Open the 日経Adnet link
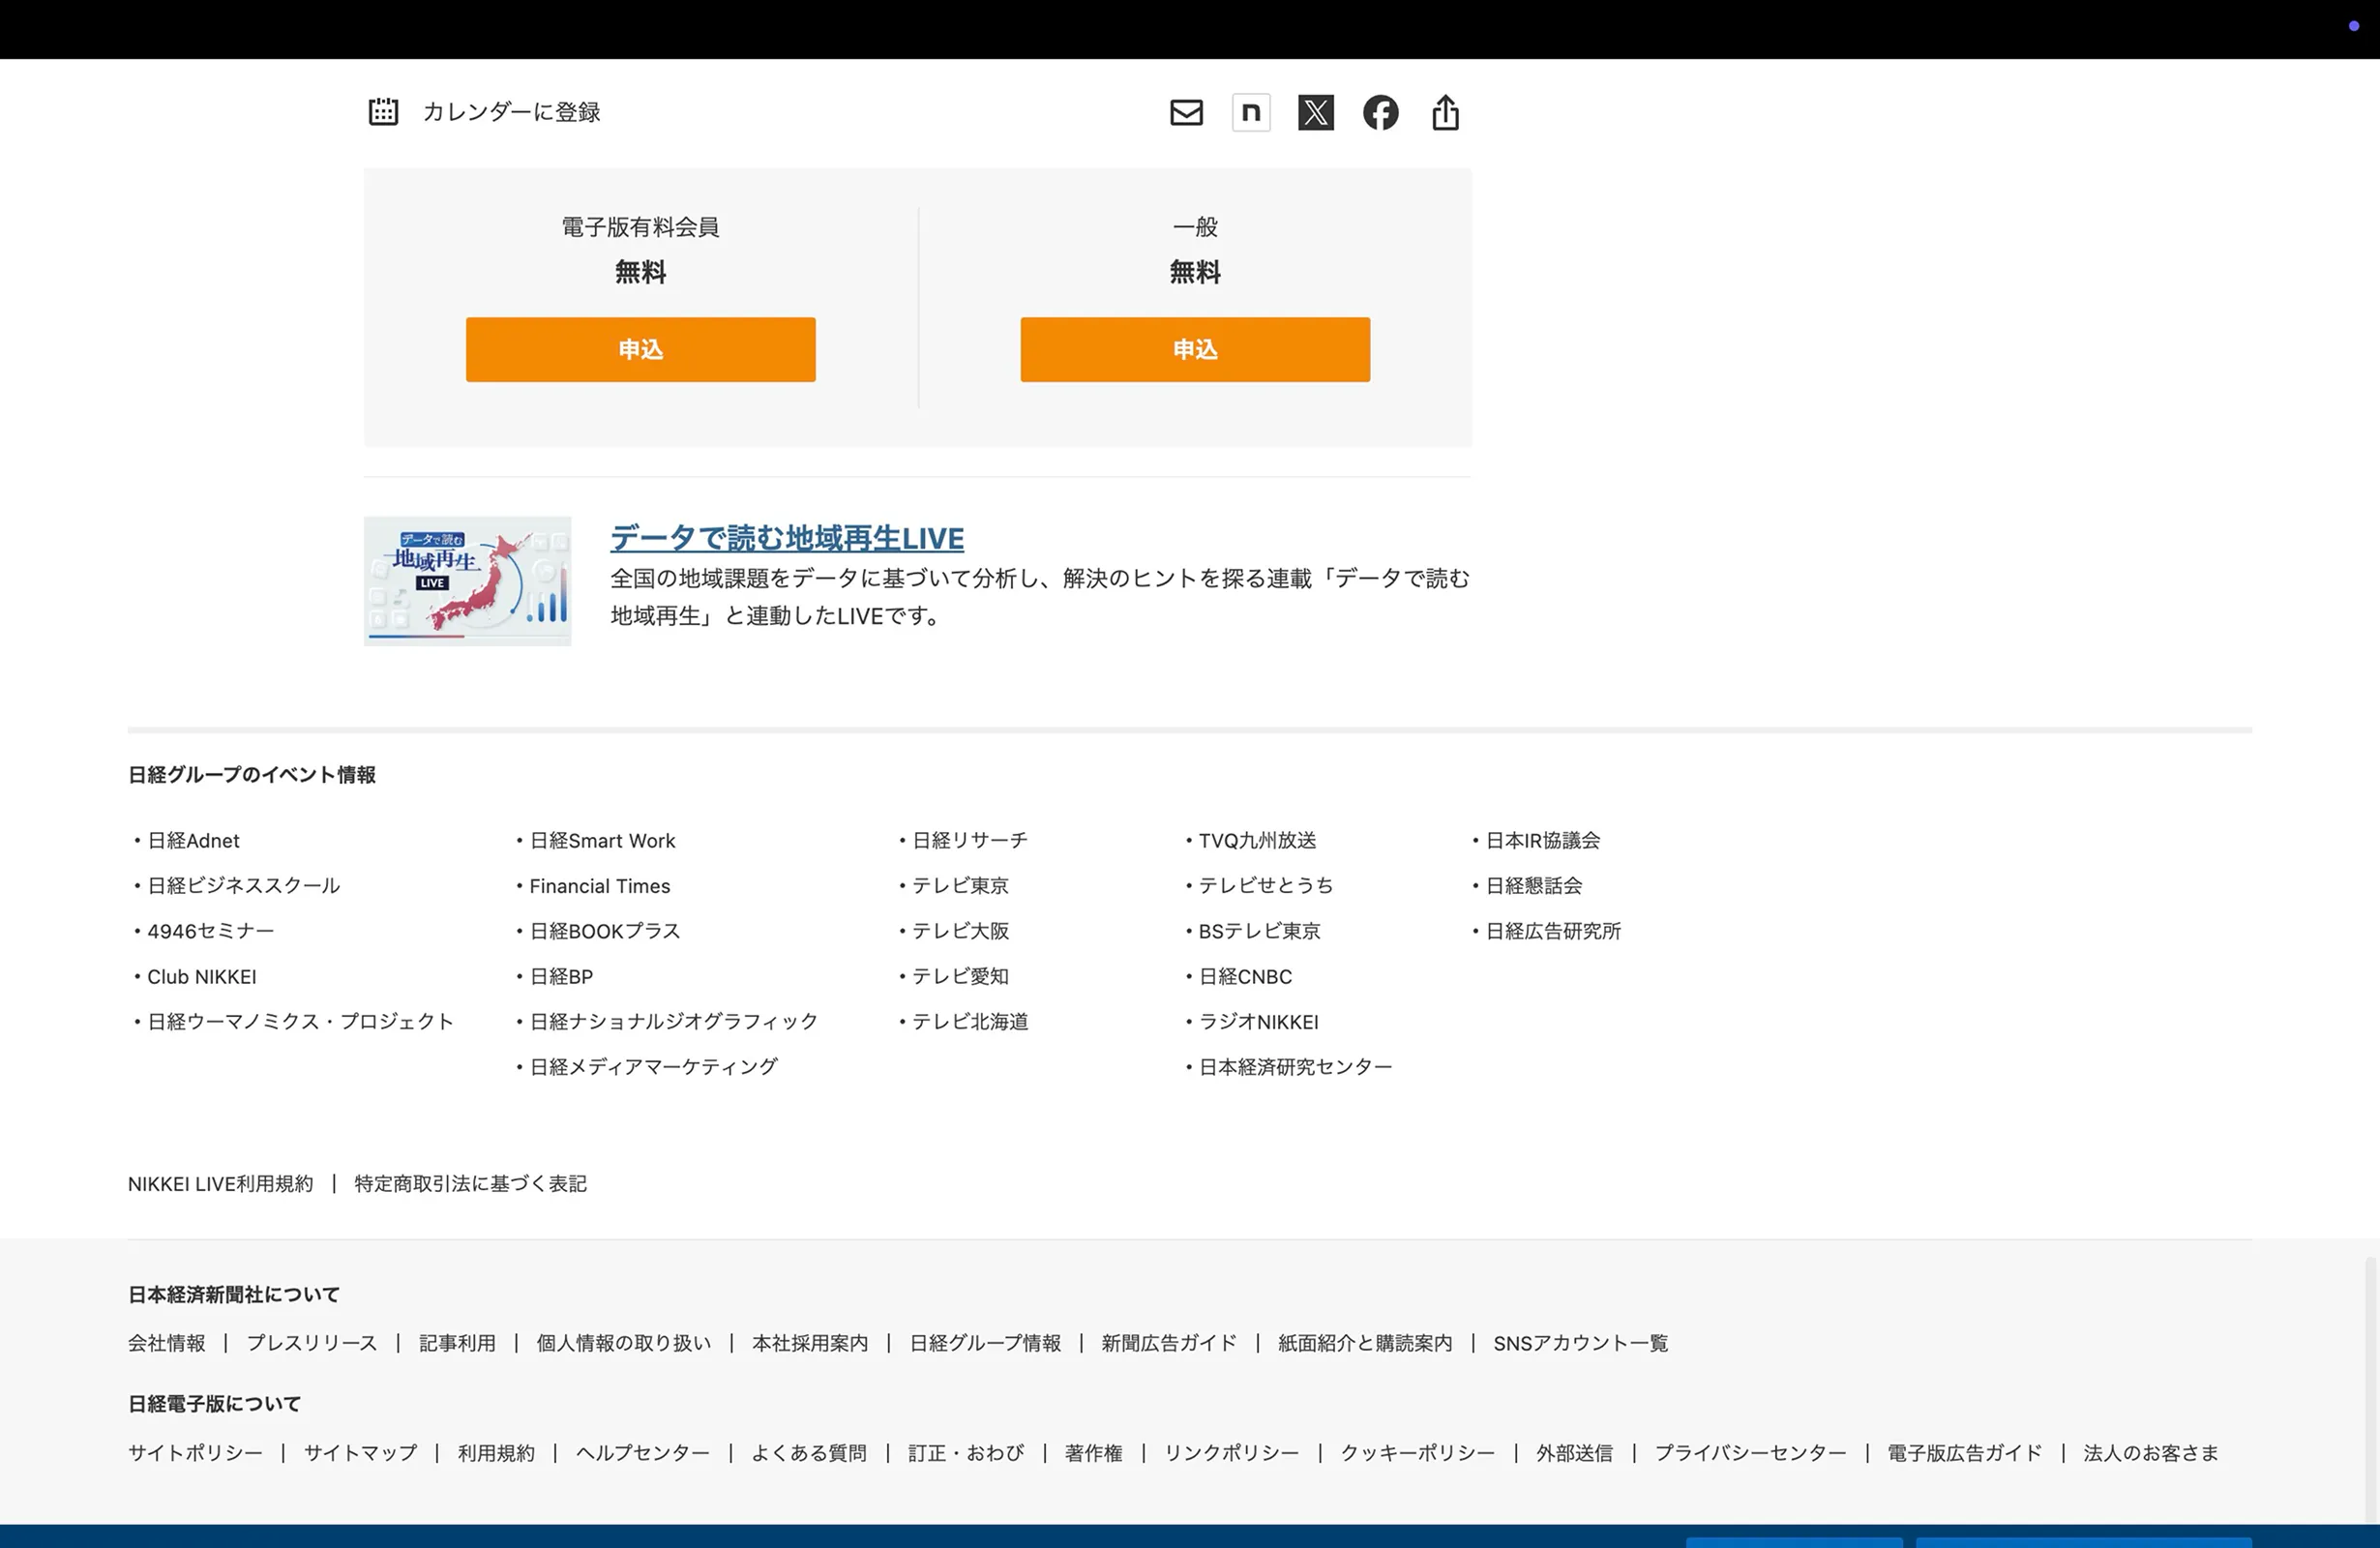Image resolution: width=2380 pixels, height=1548 pixels. tap(193, 841)
